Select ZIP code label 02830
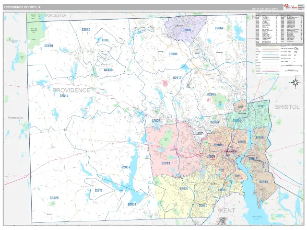307x230 pixels. point(86,30)
